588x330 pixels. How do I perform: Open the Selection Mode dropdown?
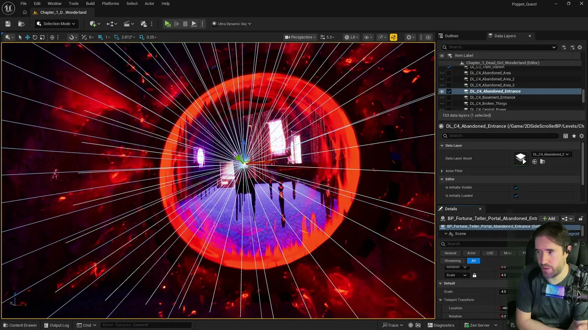[56, 24]
